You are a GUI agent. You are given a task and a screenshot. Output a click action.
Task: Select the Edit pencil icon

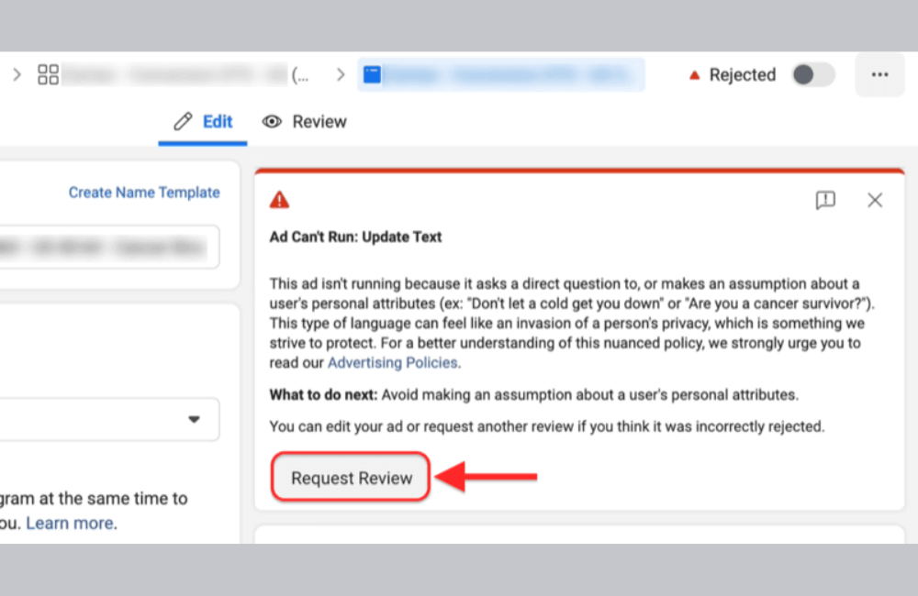coord(180,121)
